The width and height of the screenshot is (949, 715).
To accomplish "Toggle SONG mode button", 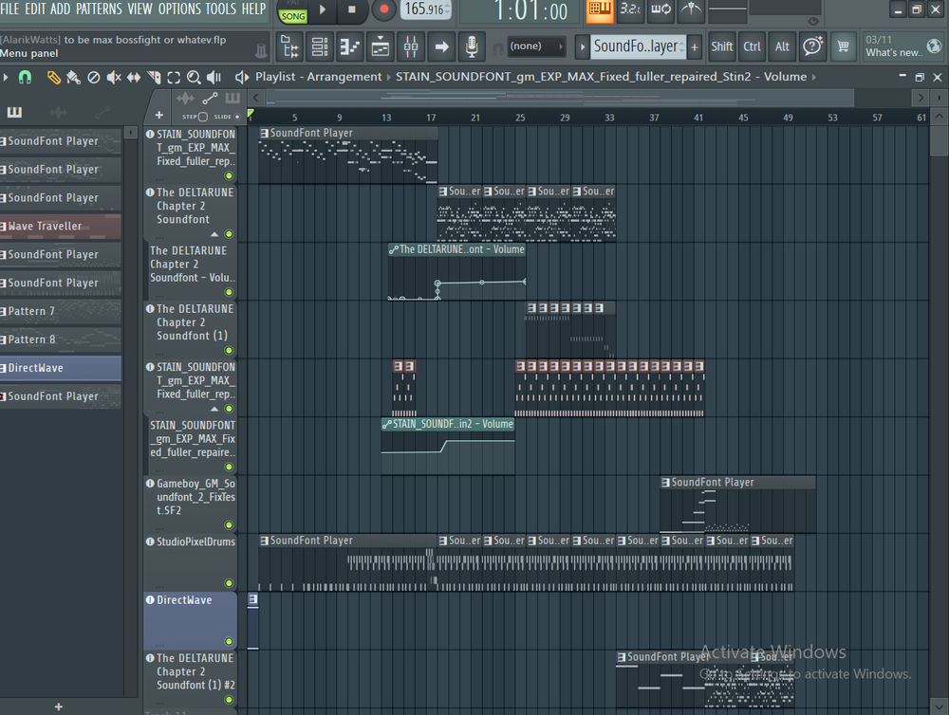I will [293, 16].
